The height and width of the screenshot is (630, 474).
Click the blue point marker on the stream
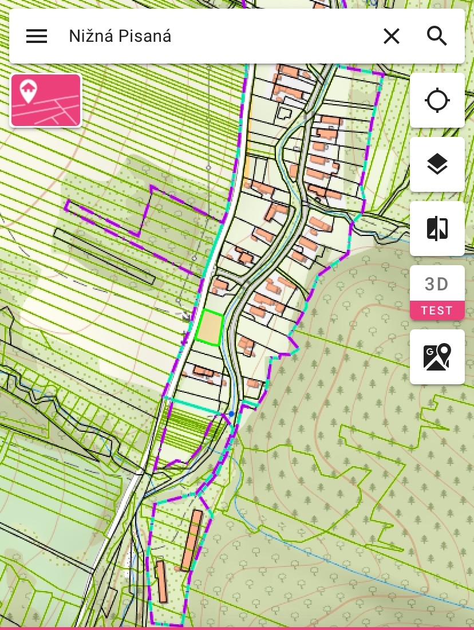tap(231, 414)
